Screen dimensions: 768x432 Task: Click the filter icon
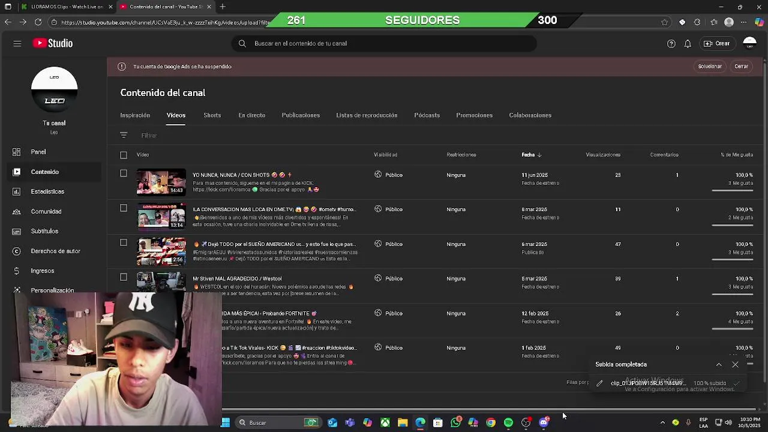point(124,136)
